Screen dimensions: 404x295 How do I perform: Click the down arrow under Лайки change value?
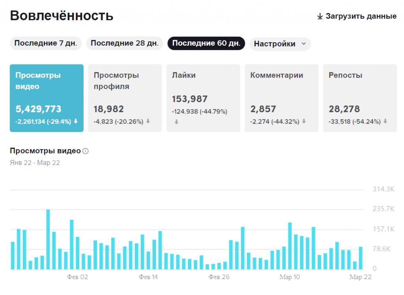(x=176, y=122)
